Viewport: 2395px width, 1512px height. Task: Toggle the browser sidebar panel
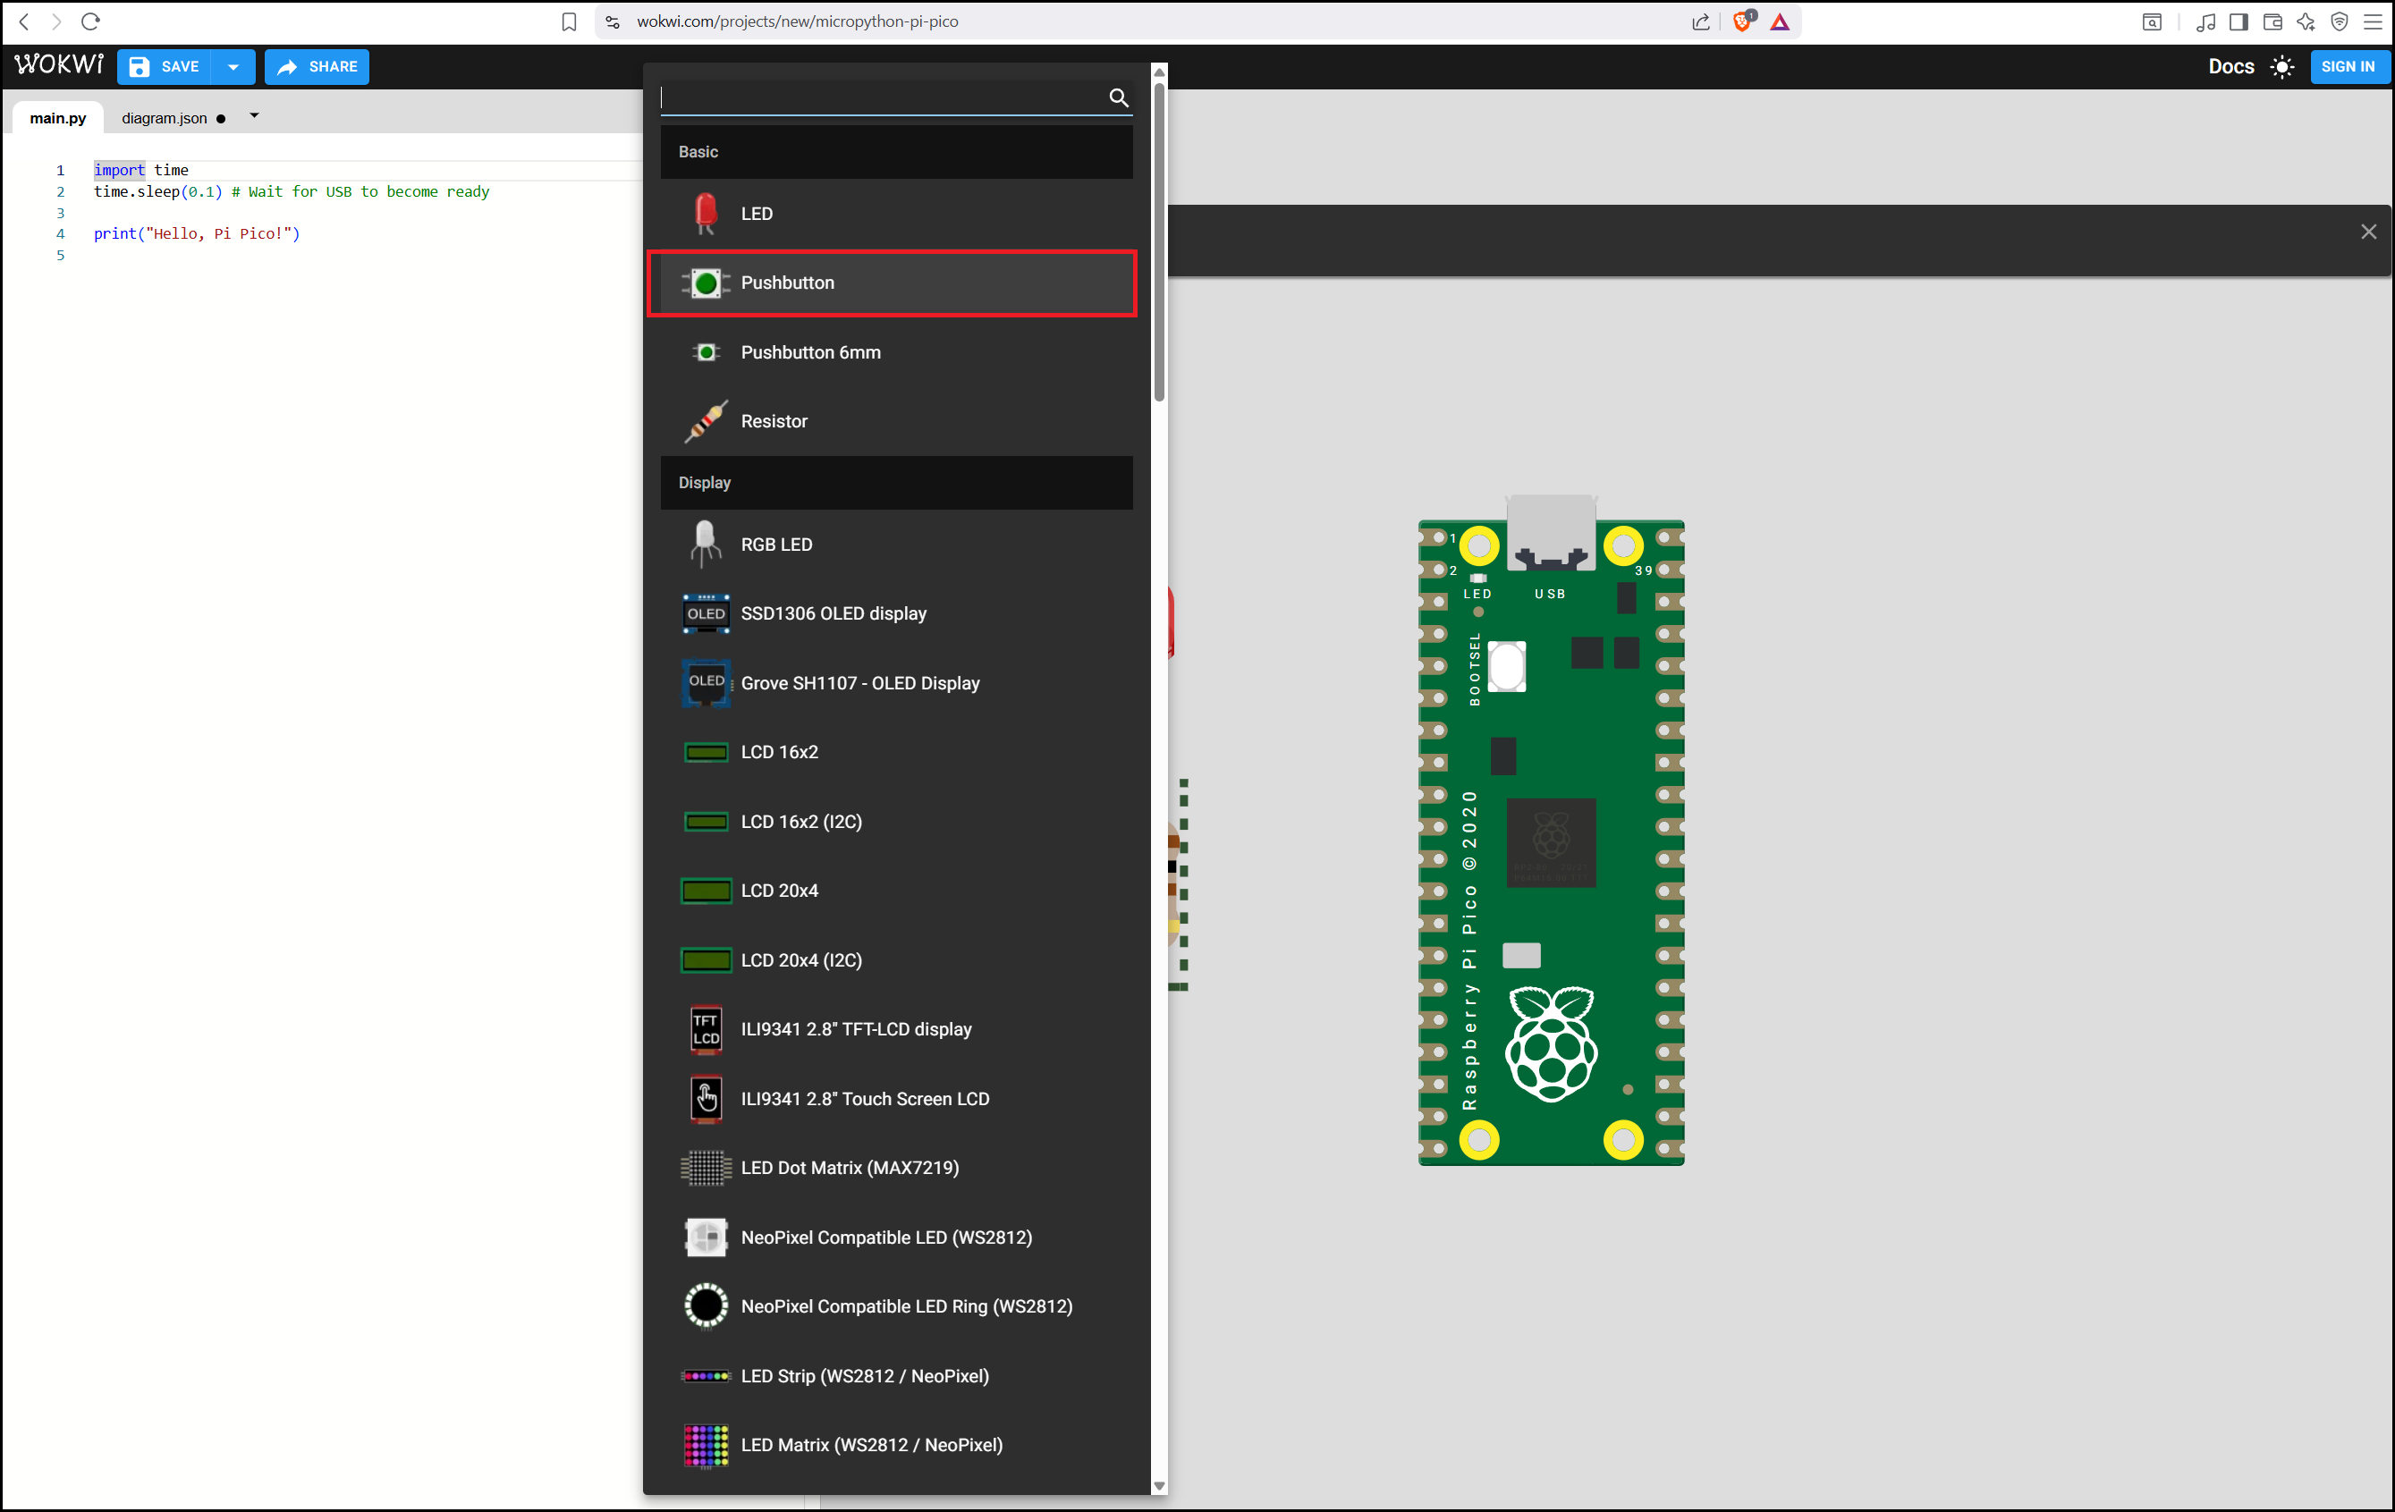tap(2238, 21)
